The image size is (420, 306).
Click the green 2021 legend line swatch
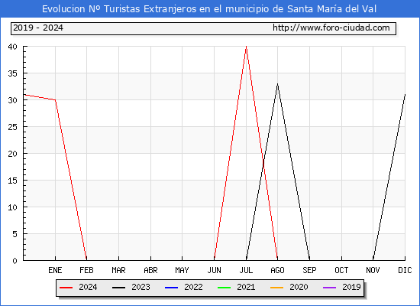pos(225,288)
